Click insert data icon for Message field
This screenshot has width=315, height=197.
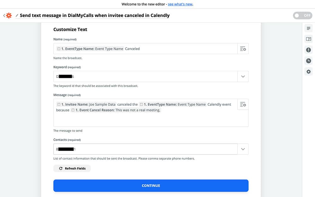[243, 104]
